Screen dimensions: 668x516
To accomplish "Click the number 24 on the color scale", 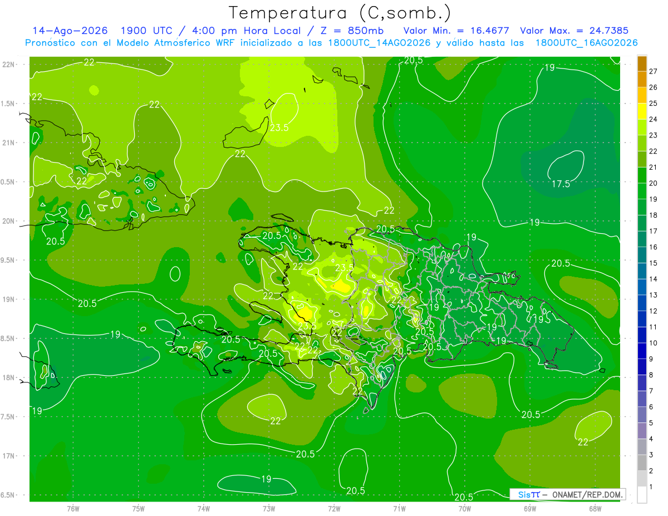I will coord(653,119).
